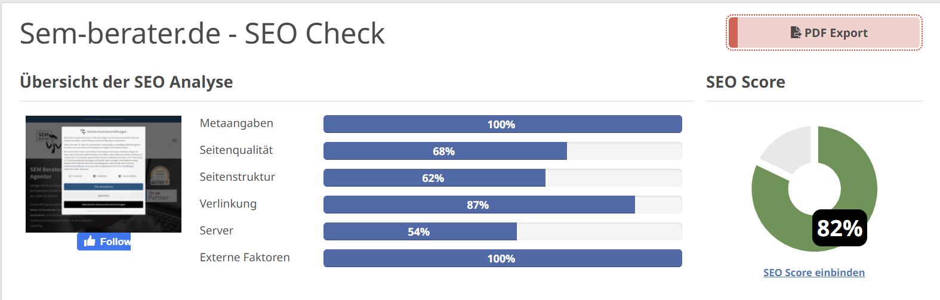Click the 82% score badge on donut chart
The image size is (940, 300).
pos(840,228)
